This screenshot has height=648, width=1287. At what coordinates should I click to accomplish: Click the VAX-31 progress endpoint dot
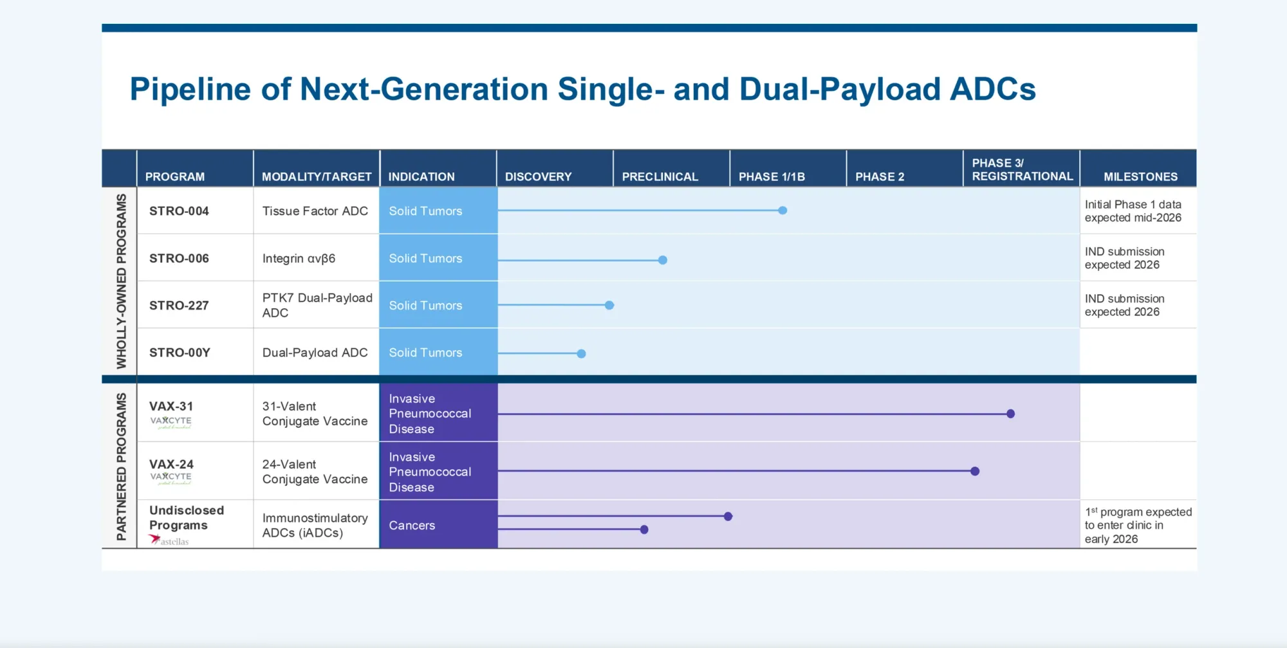tap(1010, 414)
